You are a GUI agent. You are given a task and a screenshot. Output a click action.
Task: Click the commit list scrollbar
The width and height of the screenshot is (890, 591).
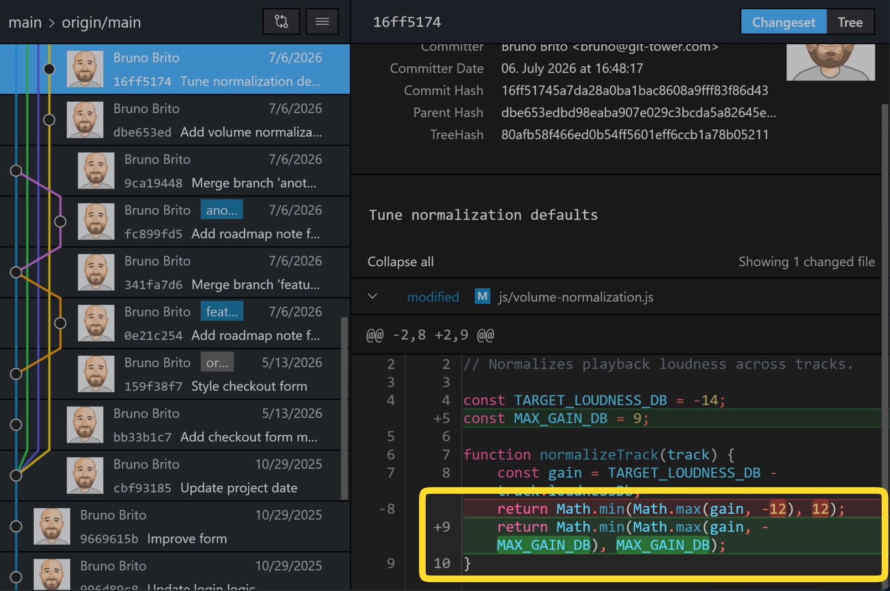click(345, 409)
